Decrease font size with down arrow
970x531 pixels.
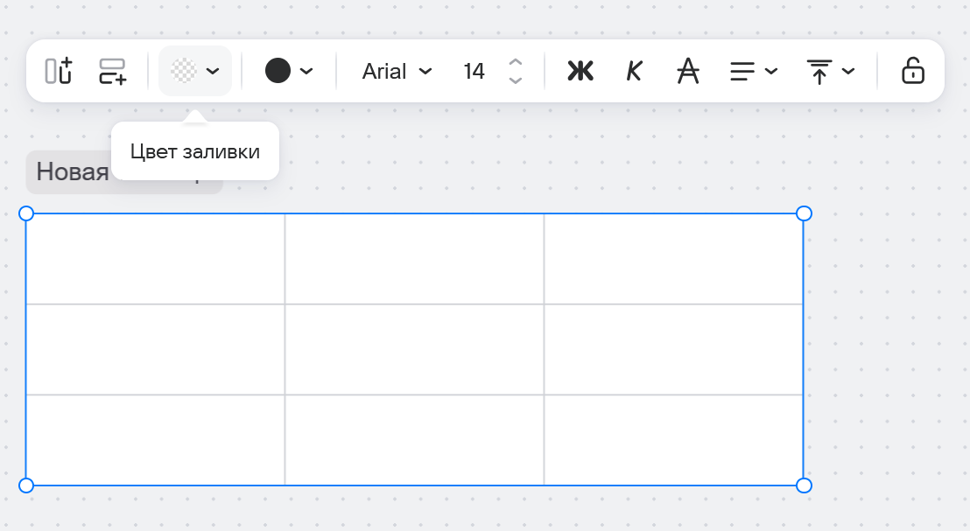click(x=516, y=80)
